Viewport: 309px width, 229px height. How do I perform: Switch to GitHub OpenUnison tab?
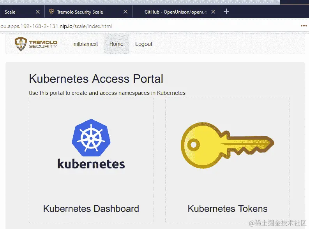[x=176, y=12]
